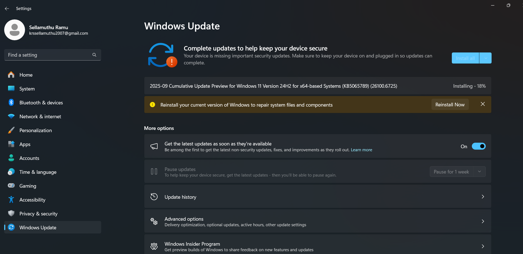Open the Learn more link
The width and height of the screenshot is (523, 254).
tap(361, 150)
